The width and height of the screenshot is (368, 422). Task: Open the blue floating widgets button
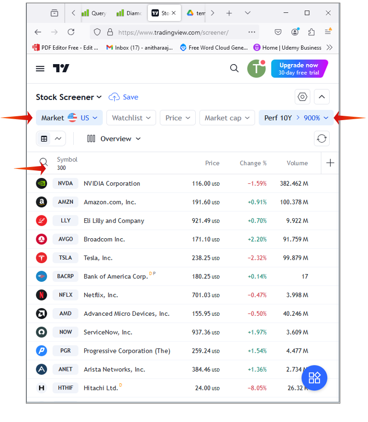314,378
